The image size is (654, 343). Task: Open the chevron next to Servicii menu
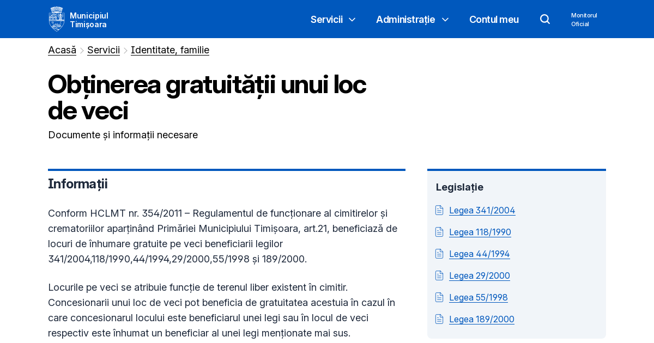pos(352,20)
